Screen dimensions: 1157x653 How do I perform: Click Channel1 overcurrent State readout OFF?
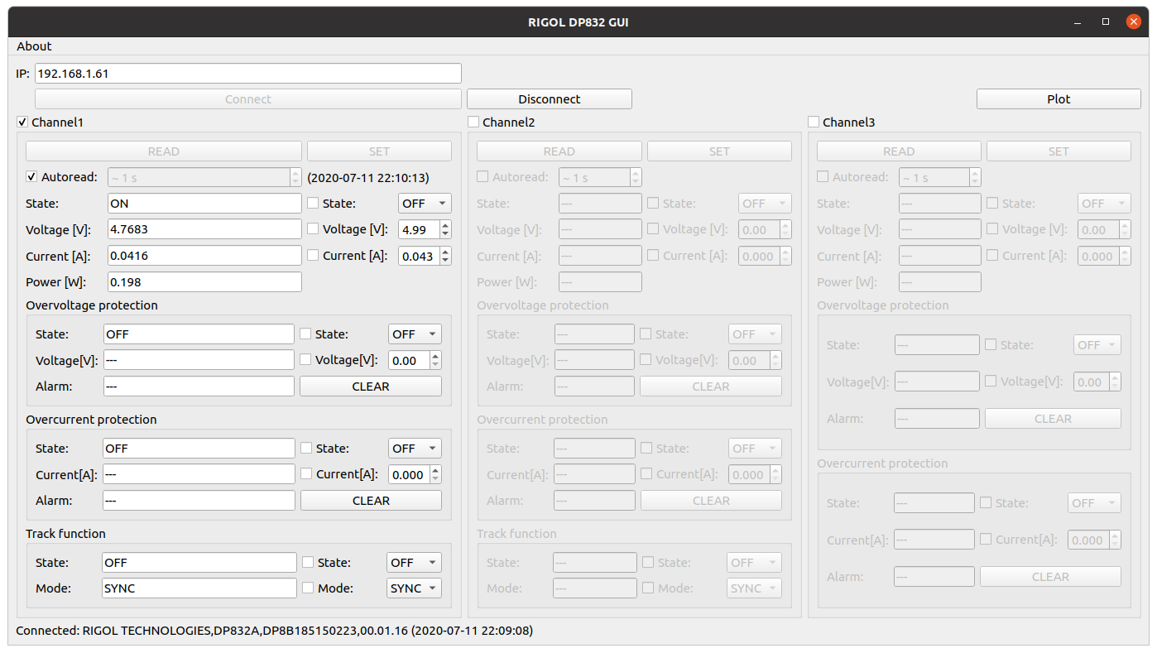pyautogui.click(x=199, y=449)
